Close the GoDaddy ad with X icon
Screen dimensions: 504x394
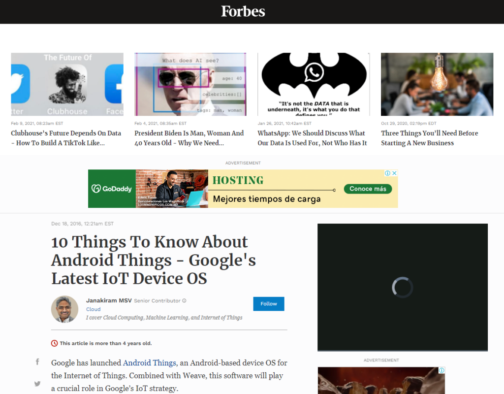(x=394, y=173)
